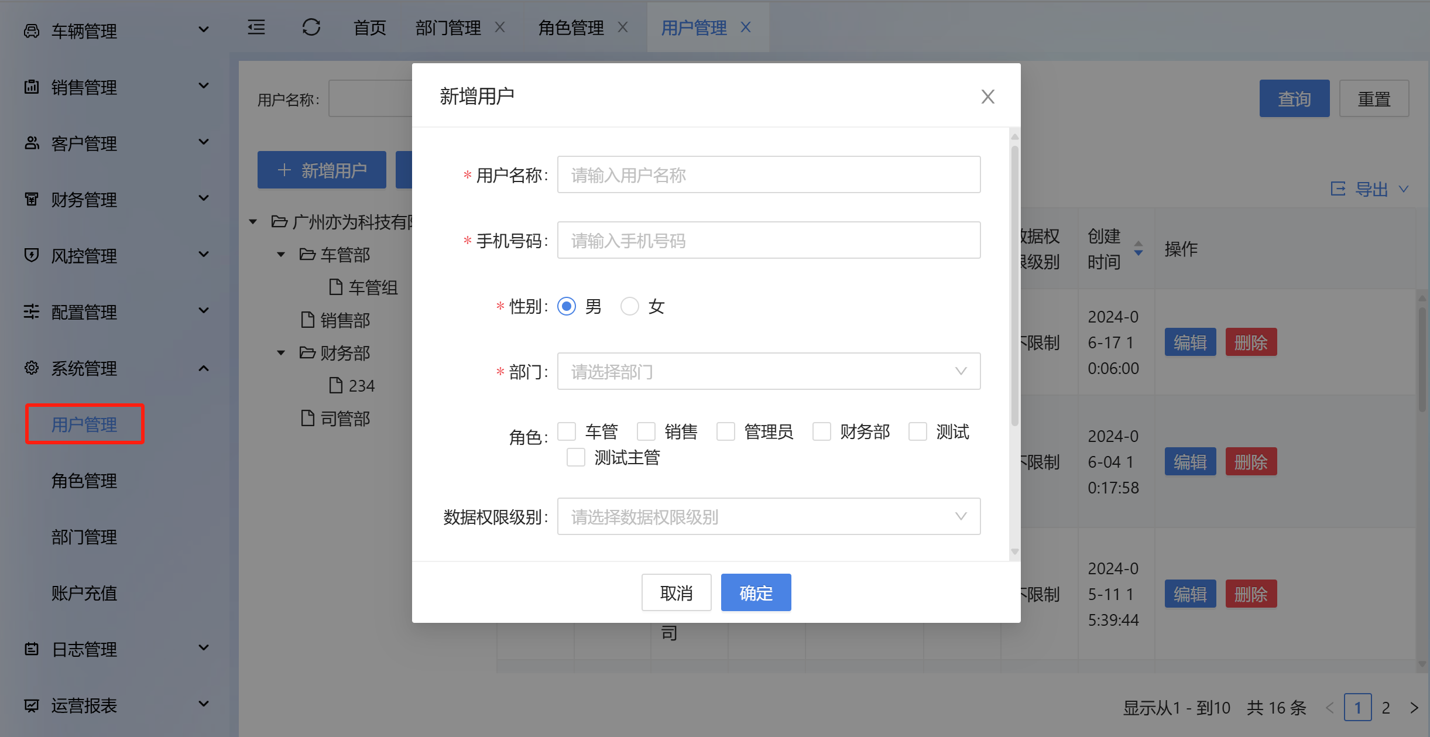Close the 新增用户 dialog with X
Viewport: 1430px width, 737px height.
987,97
